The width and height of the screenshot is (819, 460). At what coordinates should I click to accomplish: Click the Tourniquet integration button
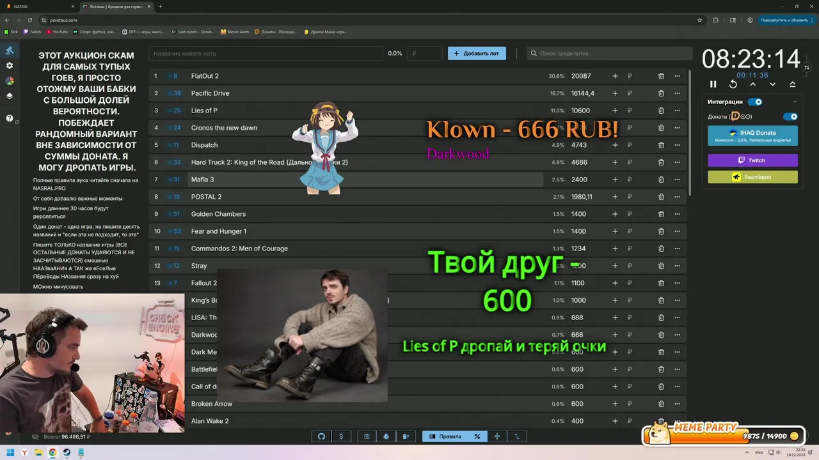click(752, 177)
